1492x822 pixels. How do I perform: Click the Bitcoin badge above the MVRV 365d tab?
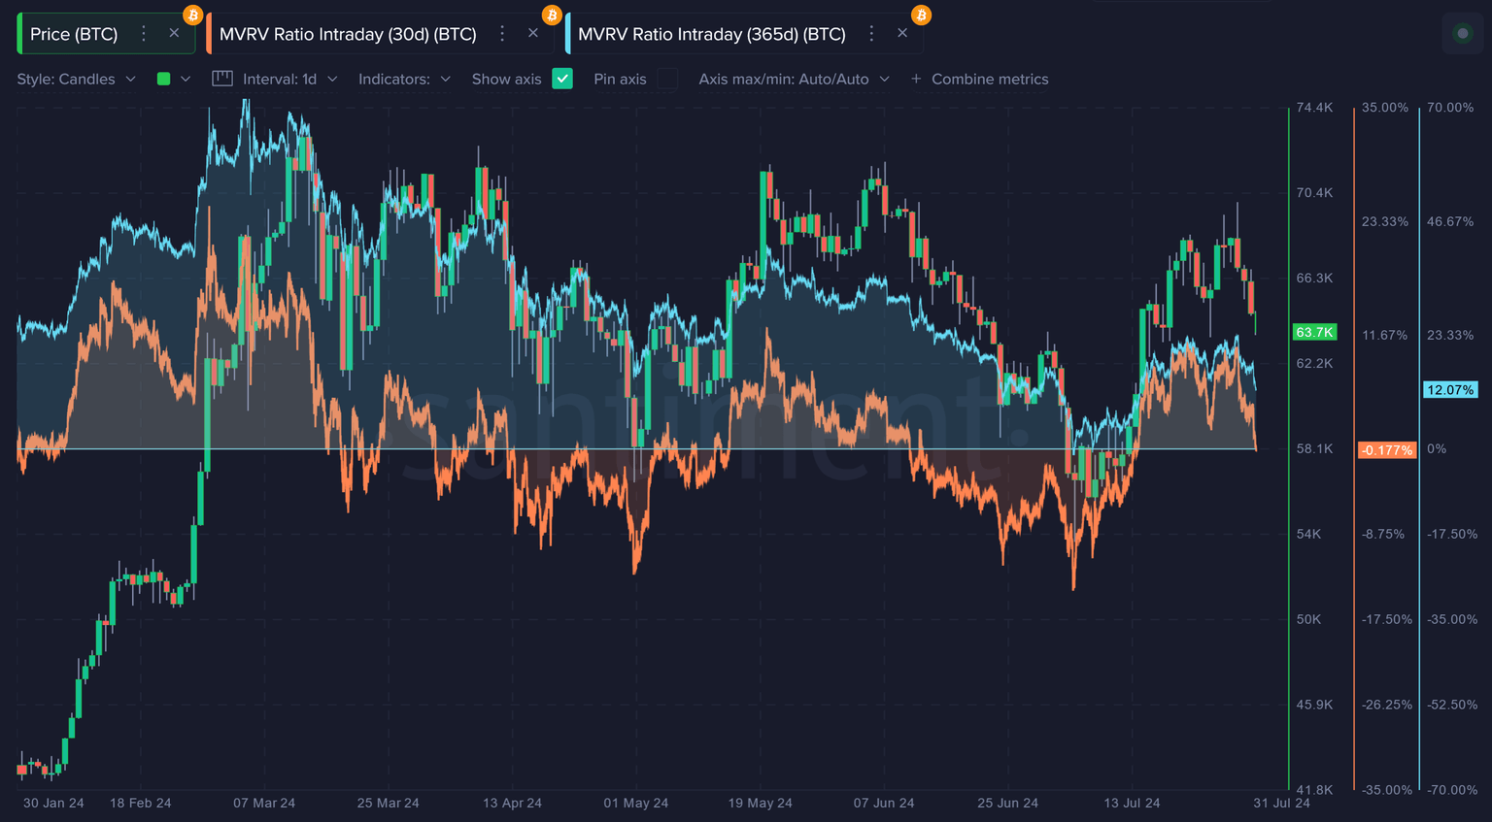921,16
